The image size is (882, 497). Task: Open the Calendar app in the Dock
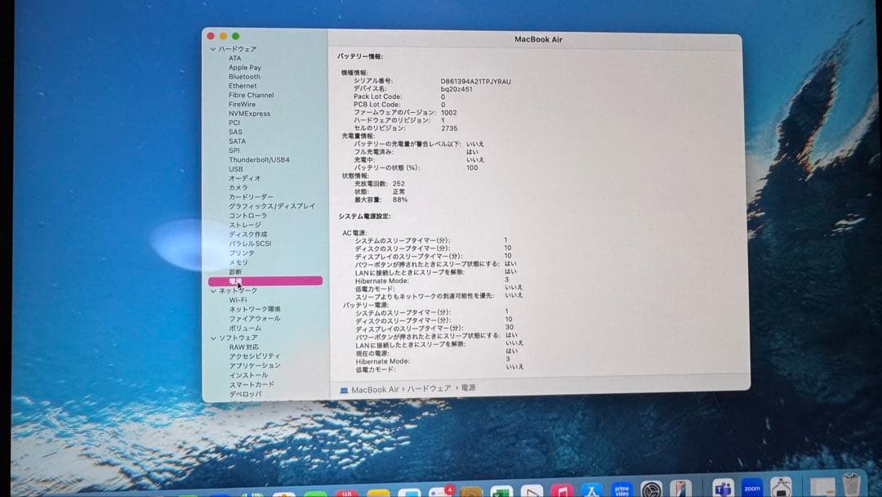click(346, 490)
